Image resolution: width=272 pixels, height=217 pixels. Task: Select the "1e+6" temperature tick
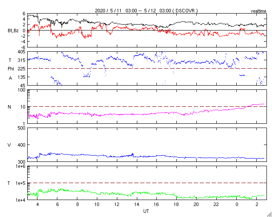21,166
